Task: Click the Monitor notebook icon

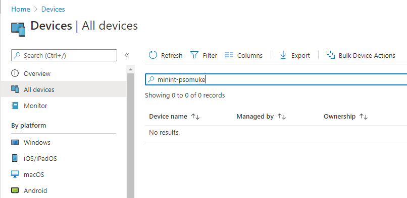Action: [15, 106]
